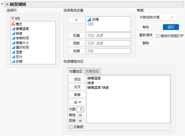185x136 pixels.
Task: Select 压力 column in the list
Action: point(19,57)
